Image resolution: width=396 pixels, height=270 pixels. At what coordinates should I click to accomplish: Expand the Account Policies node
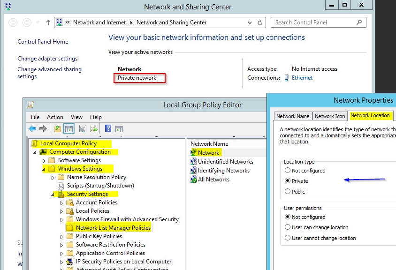[61, 203]
